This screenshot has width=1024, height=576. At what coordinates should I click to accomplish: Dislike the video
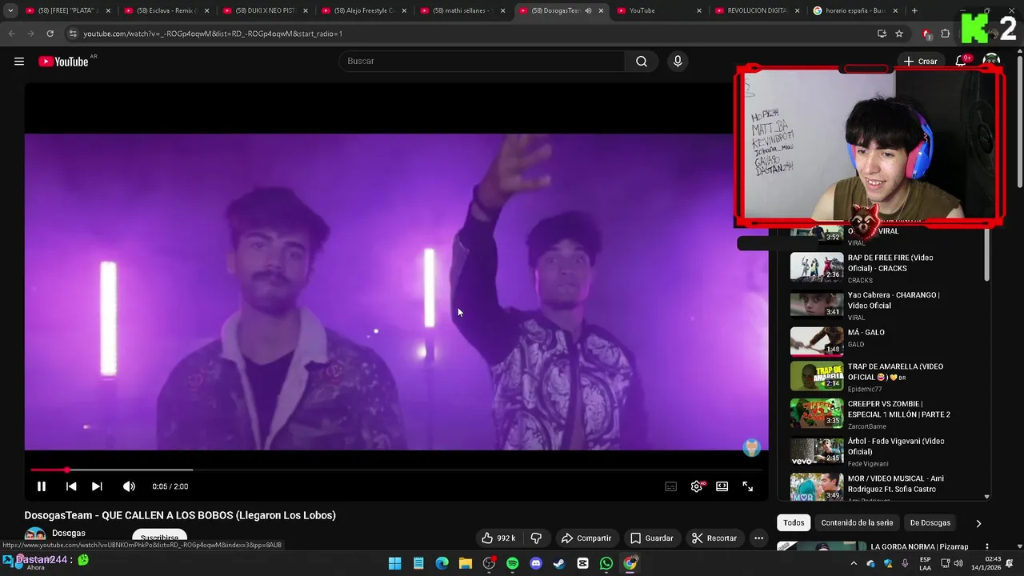point(536,538)
